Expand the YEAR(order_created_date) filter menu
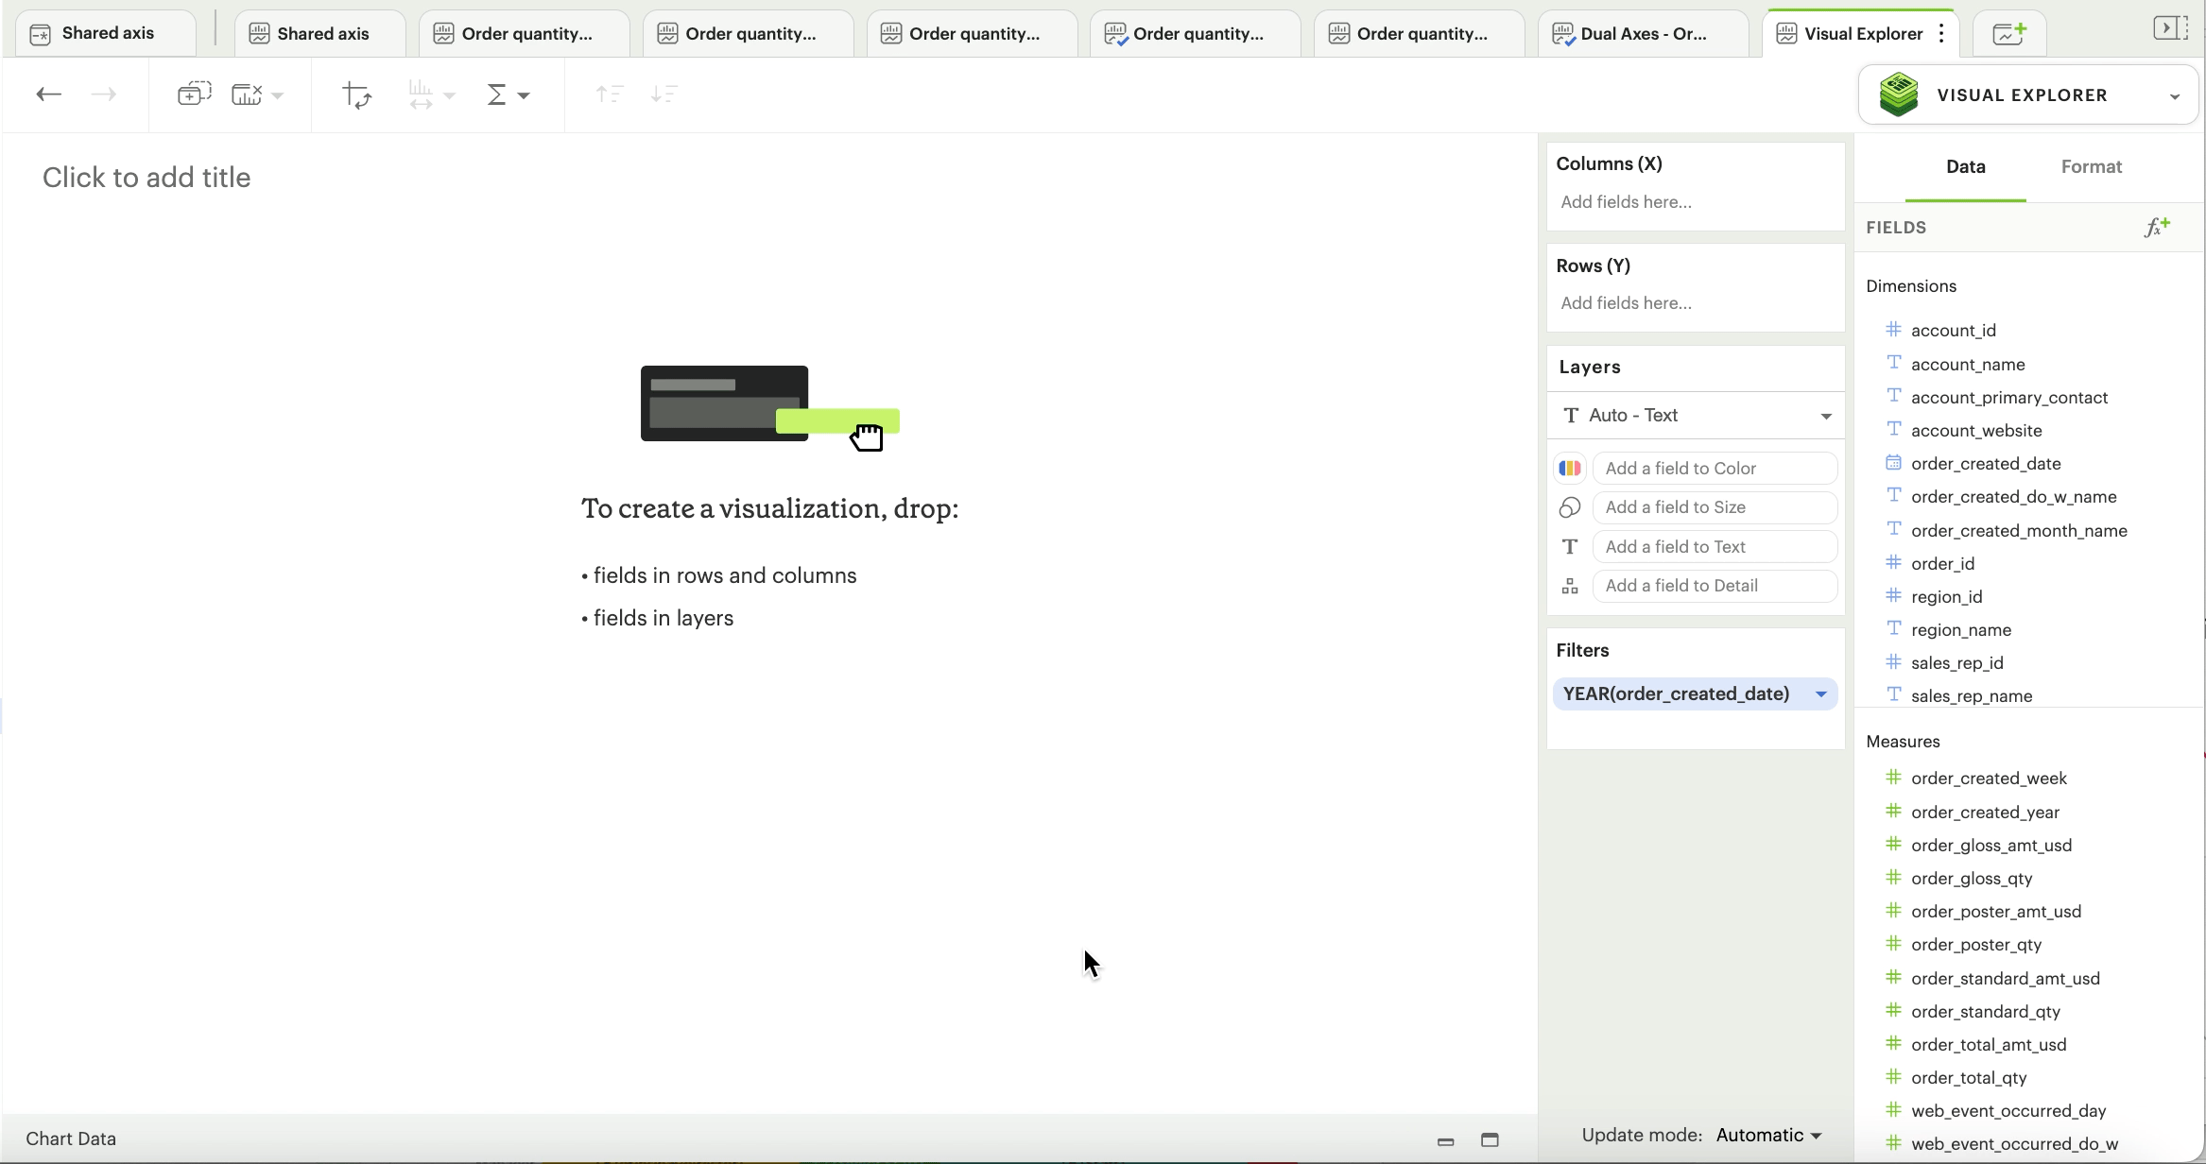Viewport: 2206px width, 1164px height. [1820, 694]
